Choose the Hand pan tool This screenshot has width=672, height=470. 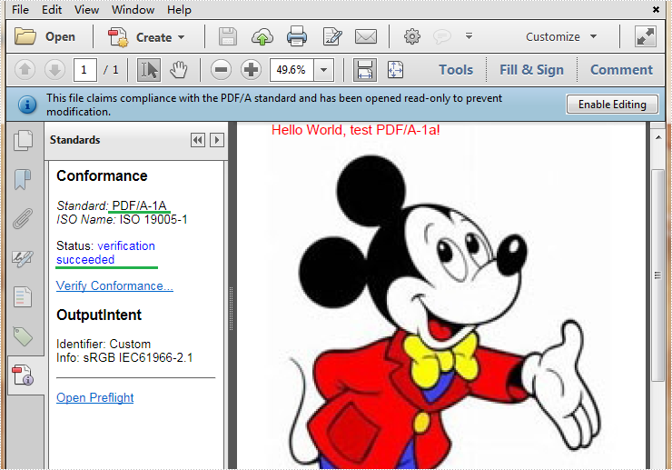(178, 69)
